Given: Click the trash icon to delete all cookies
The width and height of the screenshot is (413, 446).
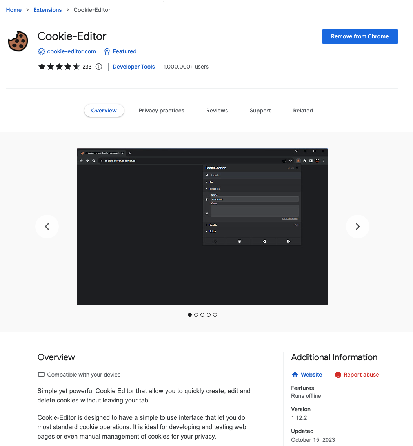Looking at the screenshot, I should (239, 241).
